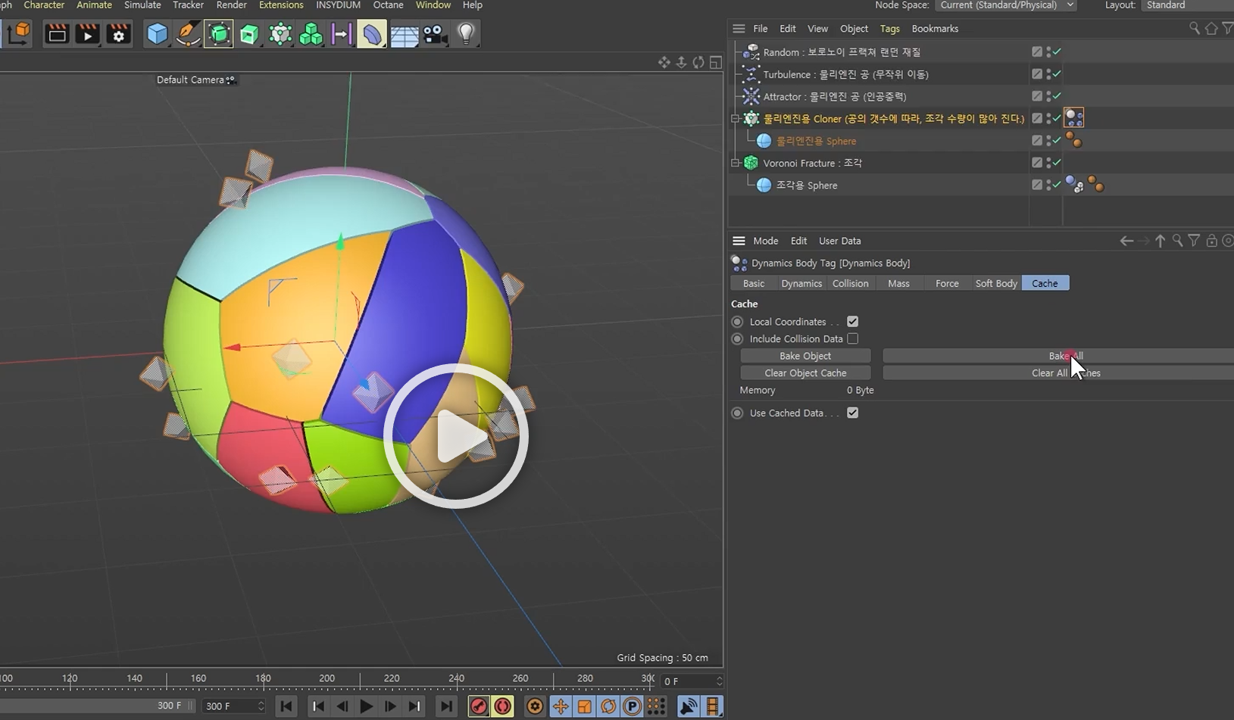The height and width of the screenshot is (720, 1234).
Task: Open the Layout Standard dropdown
Action: pyautogui.click(x=1188, y=5)
